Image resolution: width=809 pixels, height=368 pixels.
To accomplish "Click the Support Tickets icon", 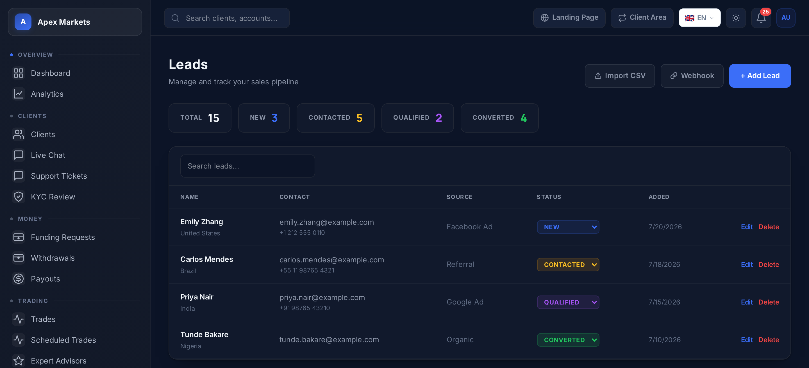I will pos(19,176).
